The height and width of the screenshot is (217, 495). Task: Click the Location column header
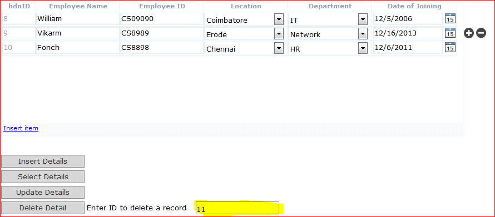point(246,6)
